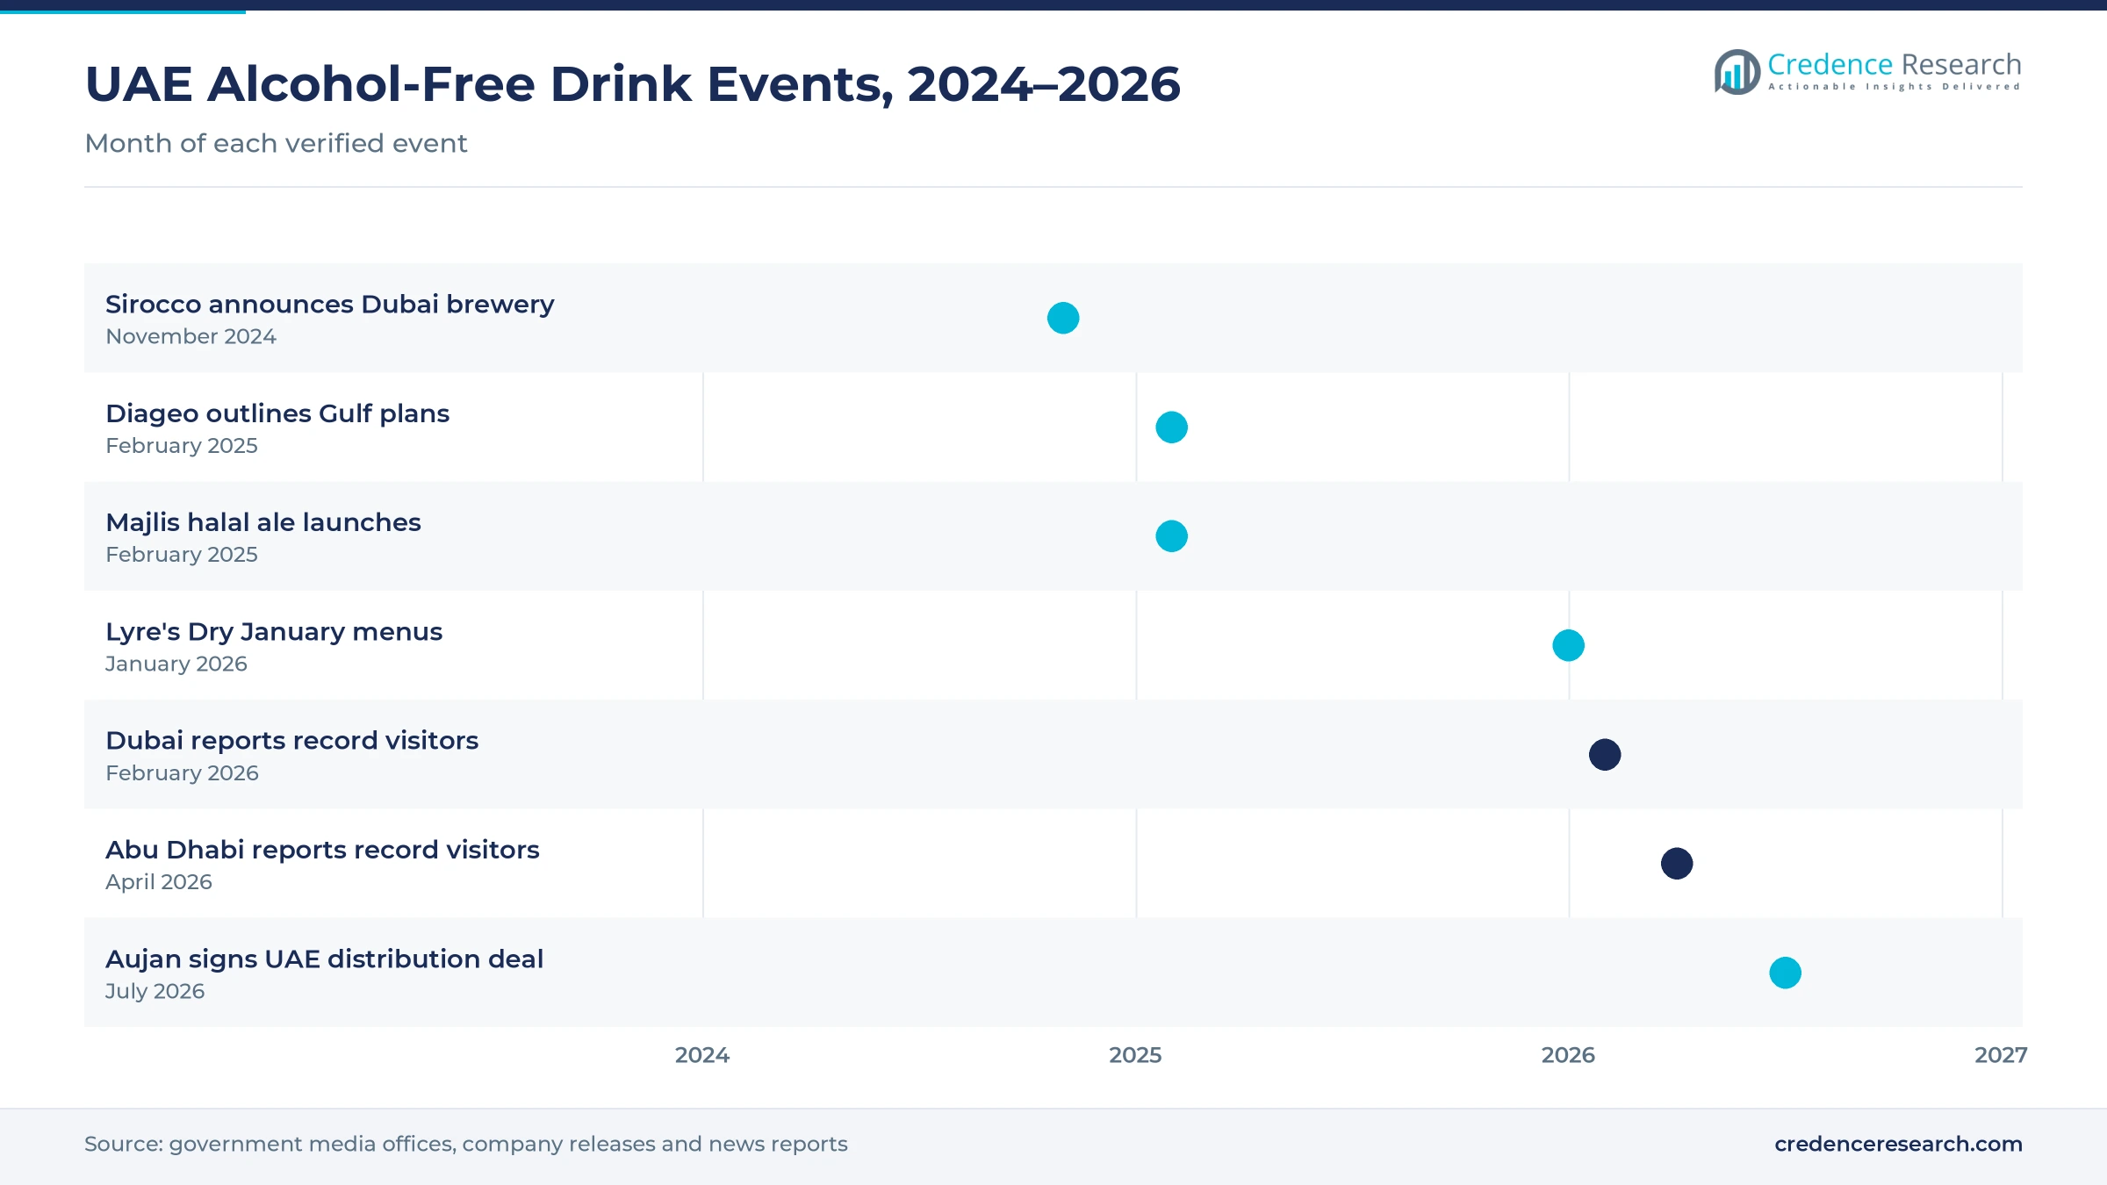Select the Lyre's Dry January timeline dot

click(1568, 645)
